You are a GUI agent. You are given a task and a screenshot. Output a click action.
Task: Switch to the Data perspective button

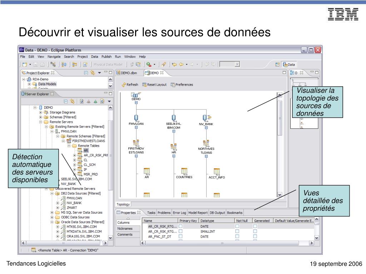pyautogui.click(x=289, y=65)
